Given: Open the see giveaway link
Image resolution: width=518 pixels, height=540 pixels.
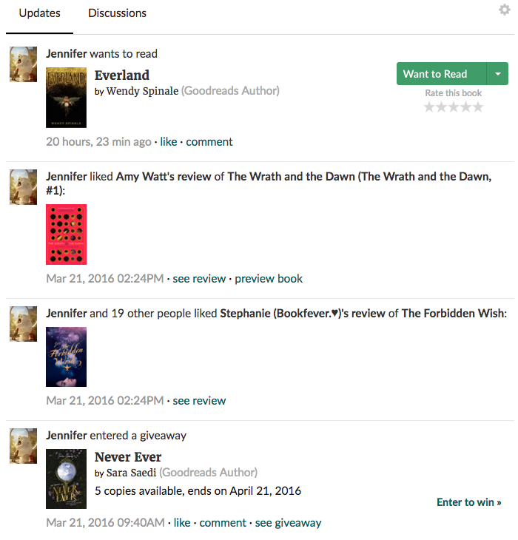Looking at the screenshot, I should tap(288, 523).
